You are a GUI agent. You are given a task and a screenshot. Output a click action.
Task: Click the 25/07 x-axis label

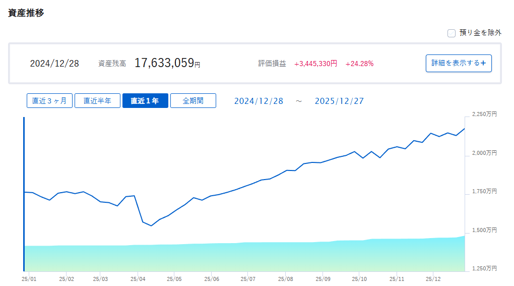248,278
